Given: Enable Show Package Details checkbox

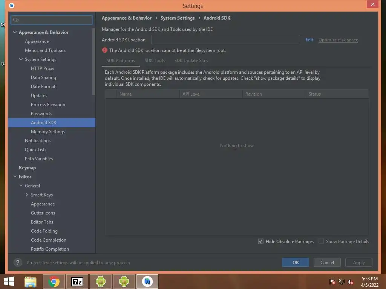Looking at the screenshot, I should (x=321, y=241).
